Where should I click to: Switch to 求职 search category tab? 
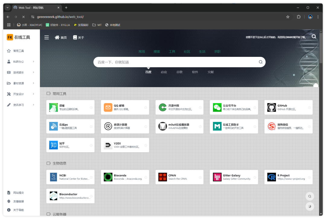pyautogui.click(x=217, y=51)
